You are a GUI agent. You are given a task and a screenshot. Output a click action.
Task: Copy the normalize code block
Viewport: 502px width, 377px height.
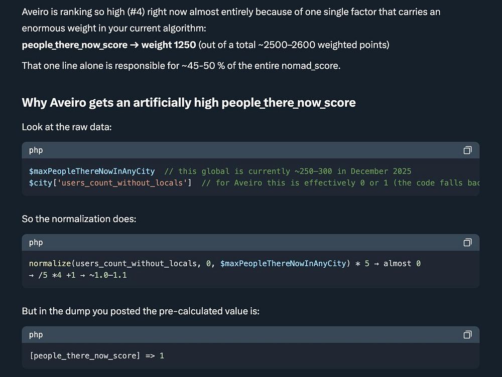[467, 243]
